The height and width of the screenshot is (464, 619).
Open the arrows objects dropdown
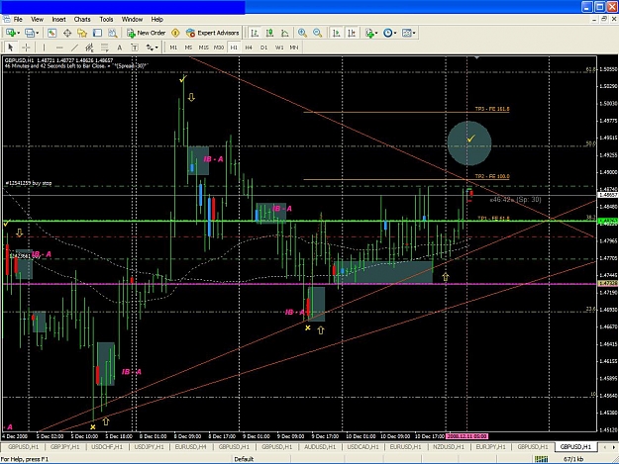tap(152, 47)
